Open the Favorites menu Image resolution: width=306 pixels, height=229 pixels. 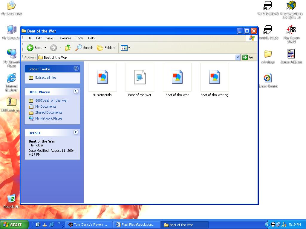coord(65,38)
